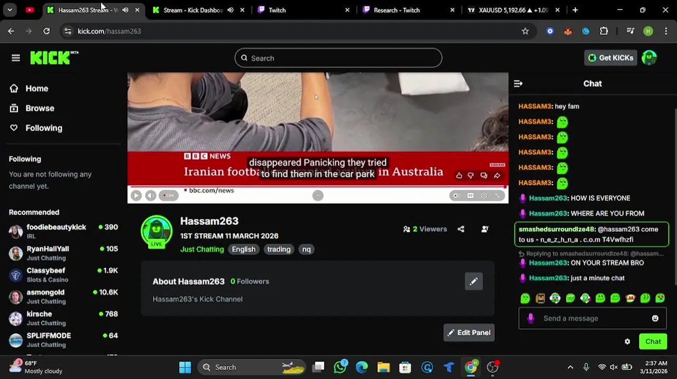Insert the brown gorilla face emote
The width and height of the screenshot is (677, 379).
(540, 298)
